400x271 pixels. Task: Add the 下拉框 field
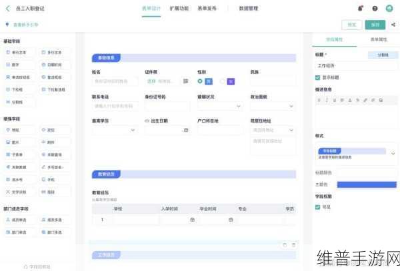(x=19, y=90)
